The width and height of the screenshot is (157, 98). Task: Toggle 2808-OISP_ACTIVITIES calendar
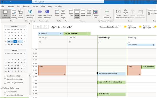5,83
